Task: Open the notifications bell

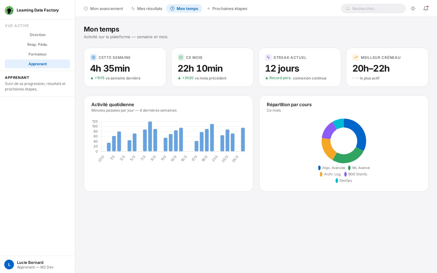Action: point(426,8)
